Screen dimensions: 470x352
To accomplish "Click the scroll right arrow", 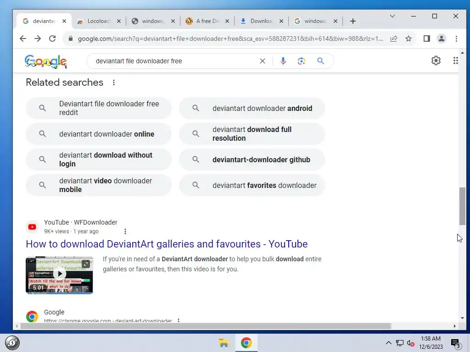I will tap(455, 326).
